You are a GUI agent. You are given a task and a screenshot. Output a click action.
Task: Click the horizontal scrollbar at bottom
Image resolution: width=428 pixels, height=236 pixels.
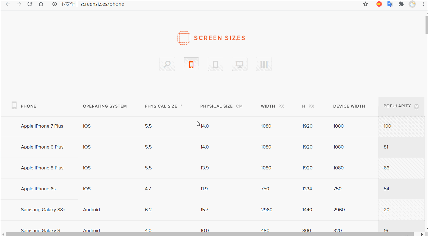210,234
